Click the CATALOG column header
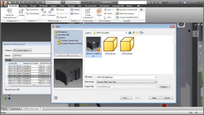The width and height of the screenshot is (204, 115). [x=15, y=64]
